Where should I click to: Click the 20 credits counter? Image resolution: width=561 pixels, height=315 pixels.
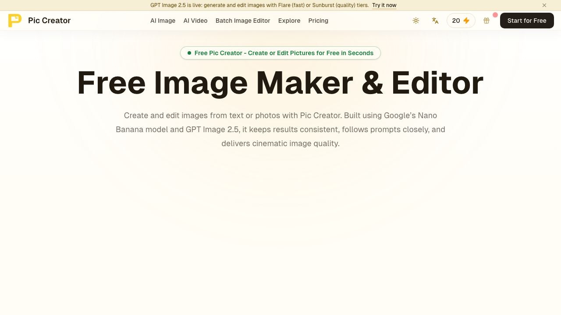(x=461, y=21)
